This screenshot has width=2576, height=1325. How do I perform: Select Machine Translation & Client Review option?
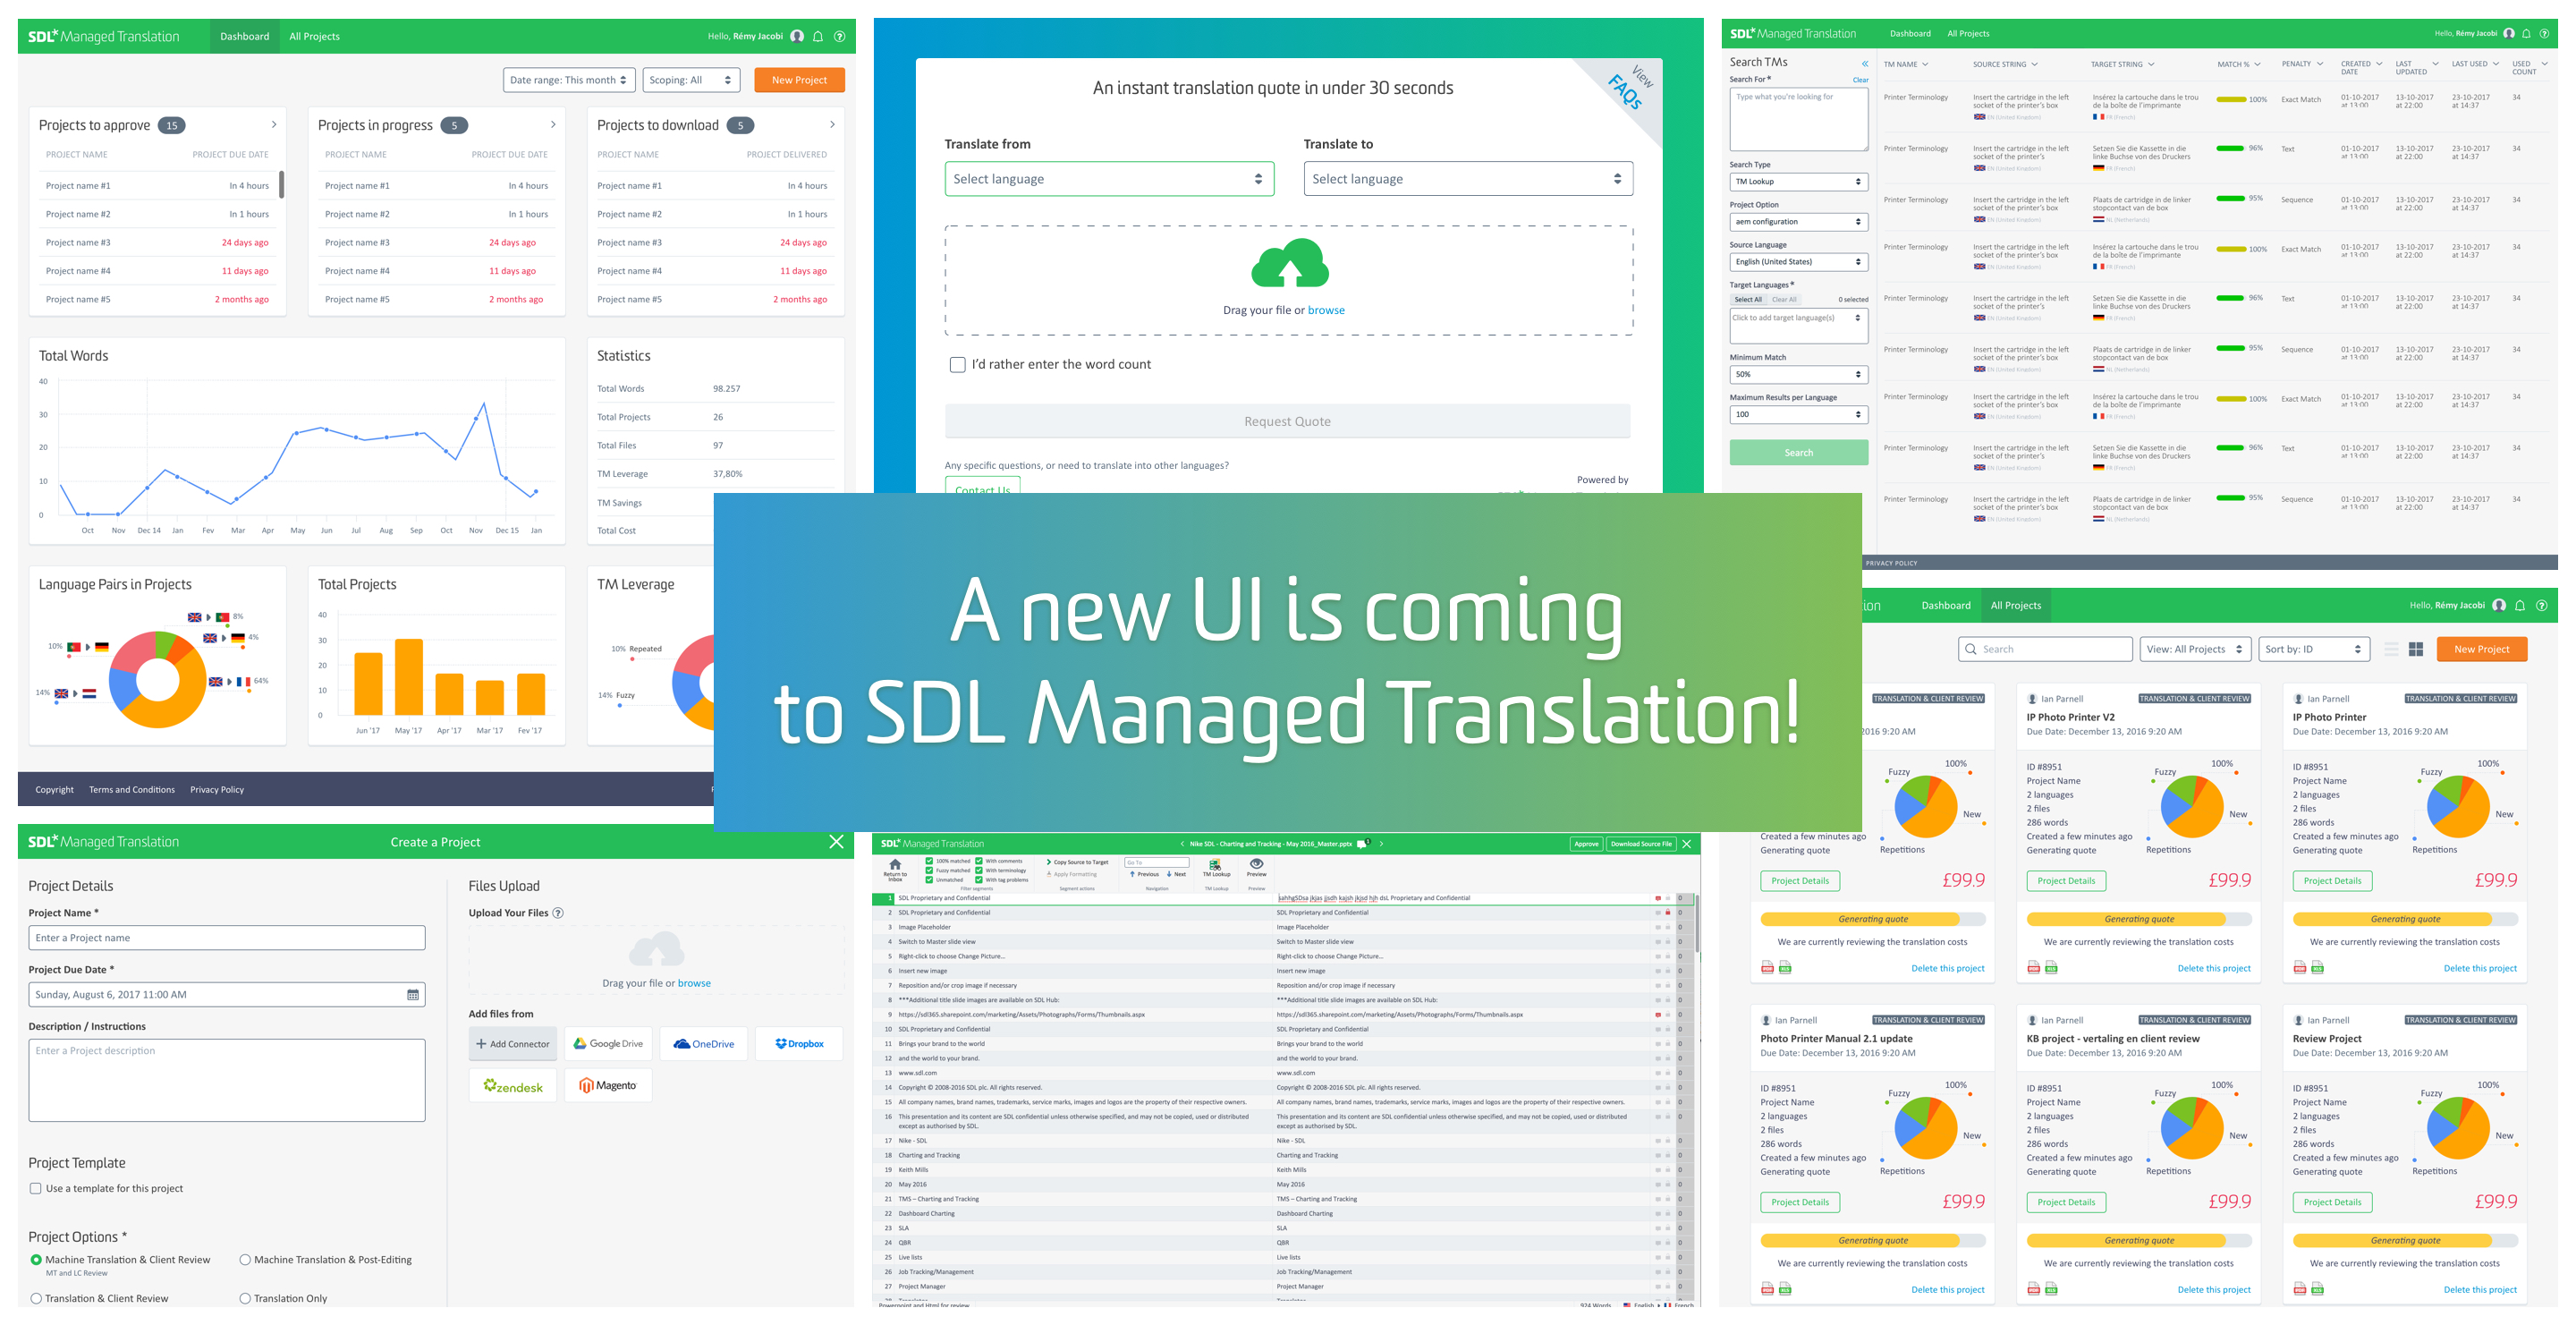tap(36, 1260)
